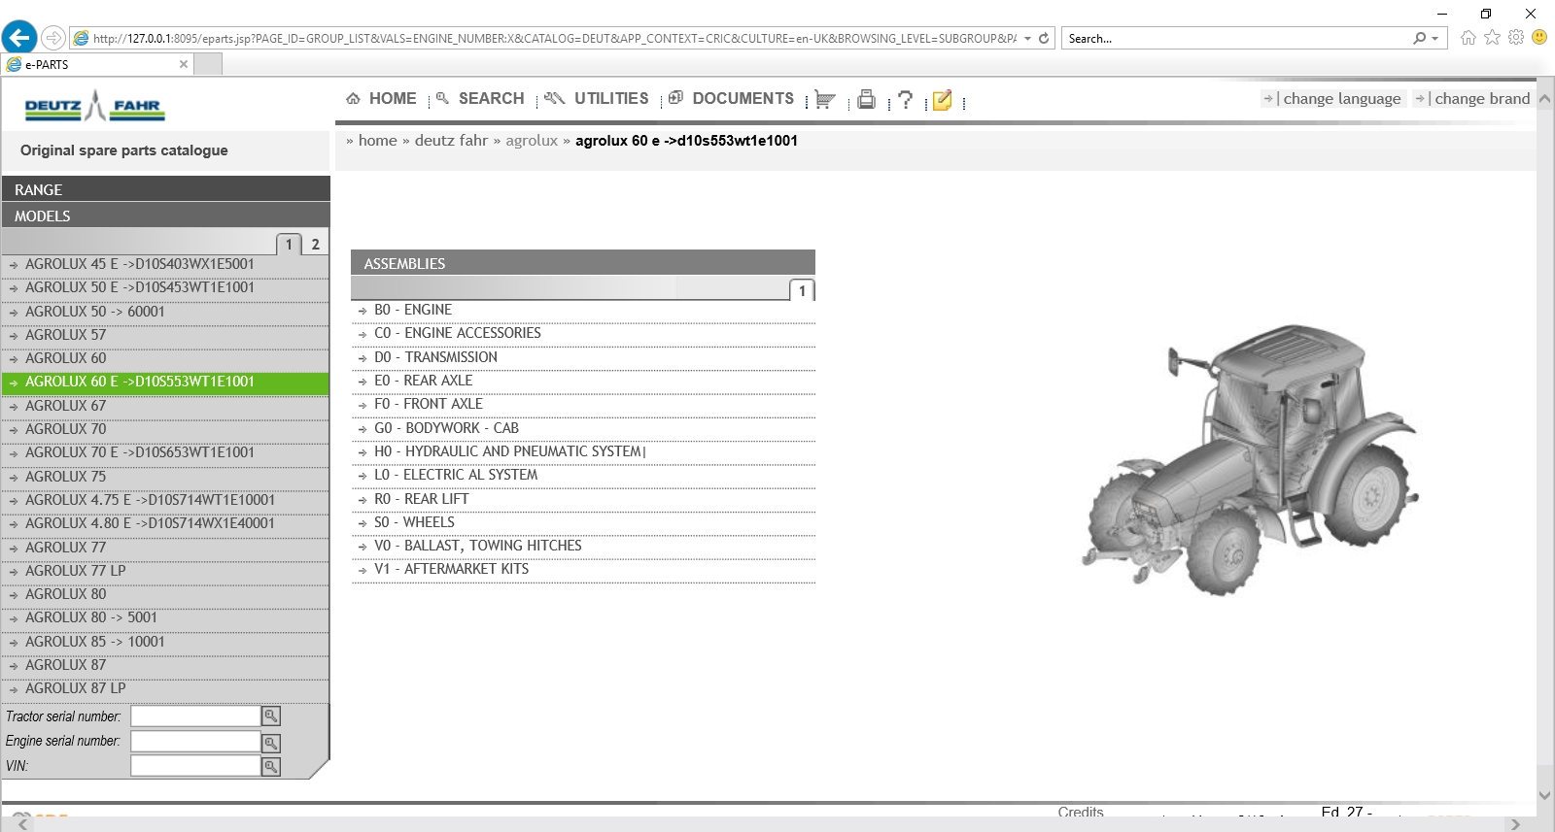Select models page 1 tab

tap(289, 245)
